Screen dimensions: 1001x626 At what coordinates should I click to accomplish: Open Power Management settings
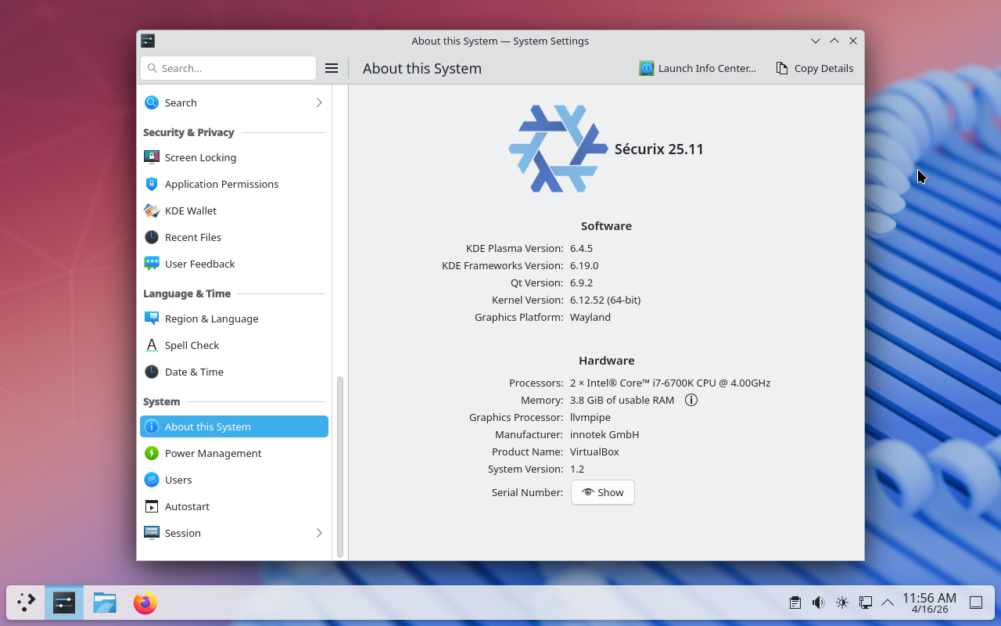click(x=213, y=453)
